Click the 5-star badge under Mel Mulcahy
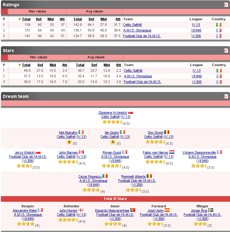This screenshot has width=230, height=232. [x=69, y=142]
